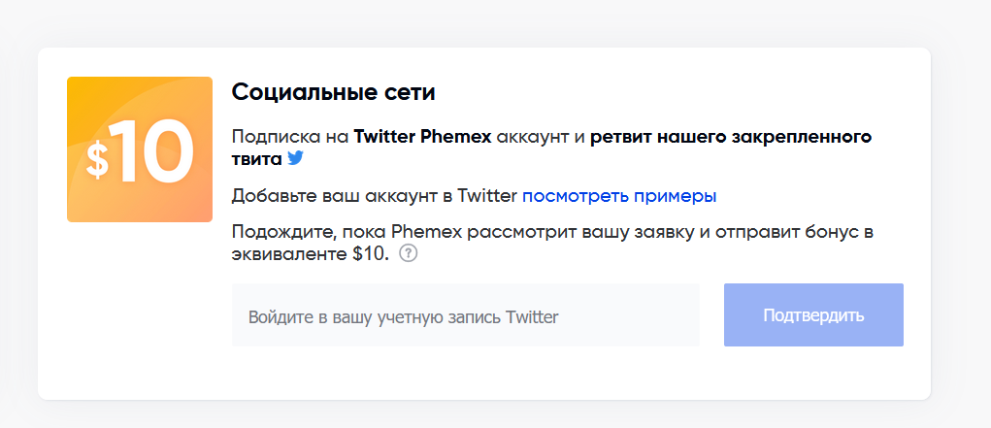Click the large white number 10 on badge
This screenshot has width=991, height=428.
pyautogui.click(x=151, y=151)
